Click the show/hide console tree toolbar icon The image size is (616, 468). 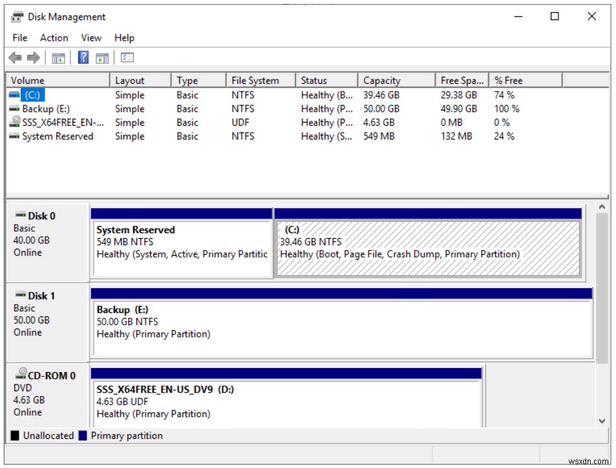tap(58, 57)
